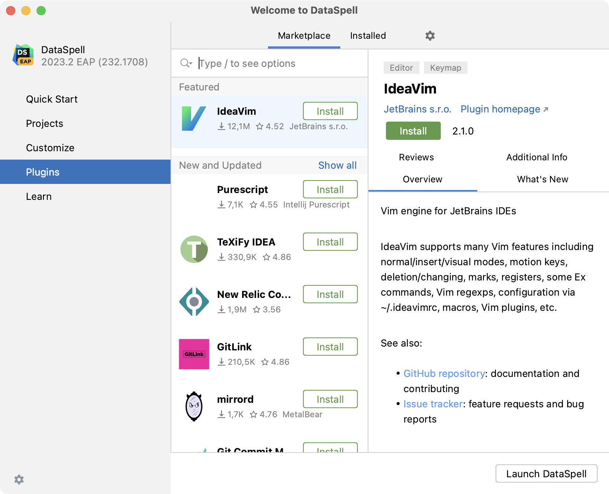Click the search options magnifier icon
The height and width of the screenshot is (494, 609).
click(x=186, y=63)
